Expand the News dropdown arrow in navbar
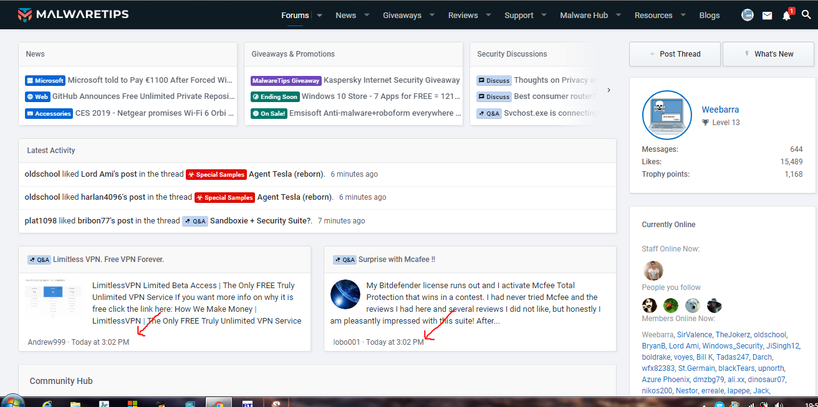 tap(367, 15)
